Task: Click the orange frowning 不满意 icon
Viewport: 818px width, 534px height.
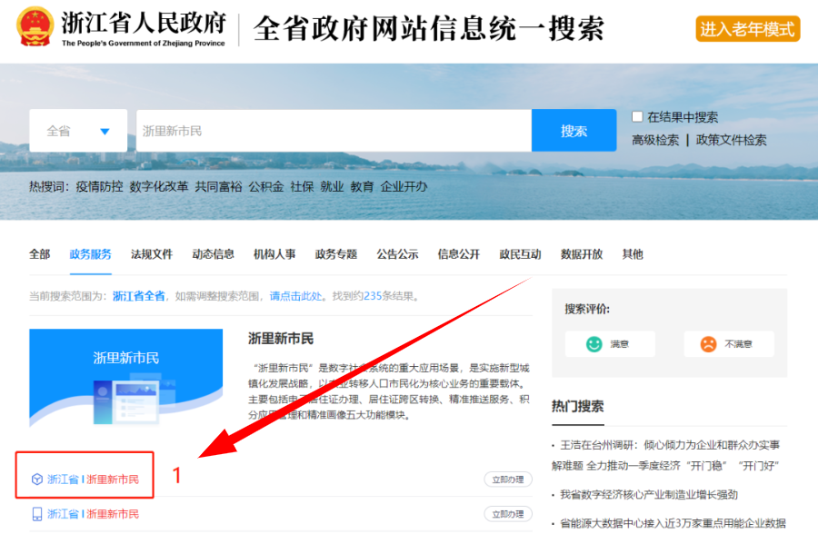Action: coord(708,344)
